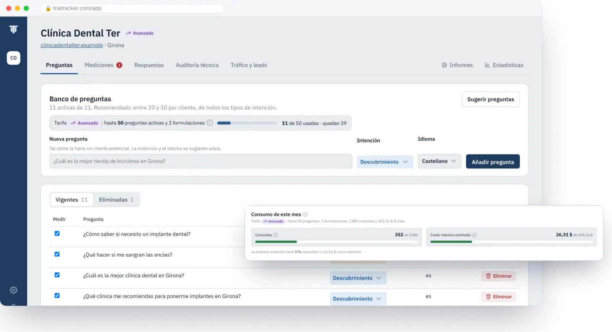
Task: Click the Avanzado badge in the Tarifa bar
Action: point(85,123)
